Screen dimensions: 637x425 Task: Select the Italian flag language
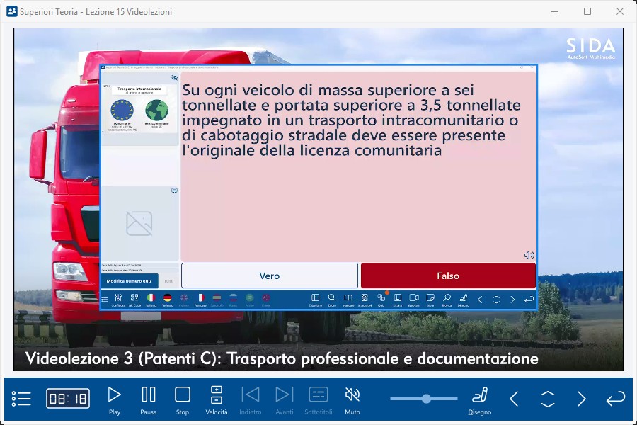(151, 299)
